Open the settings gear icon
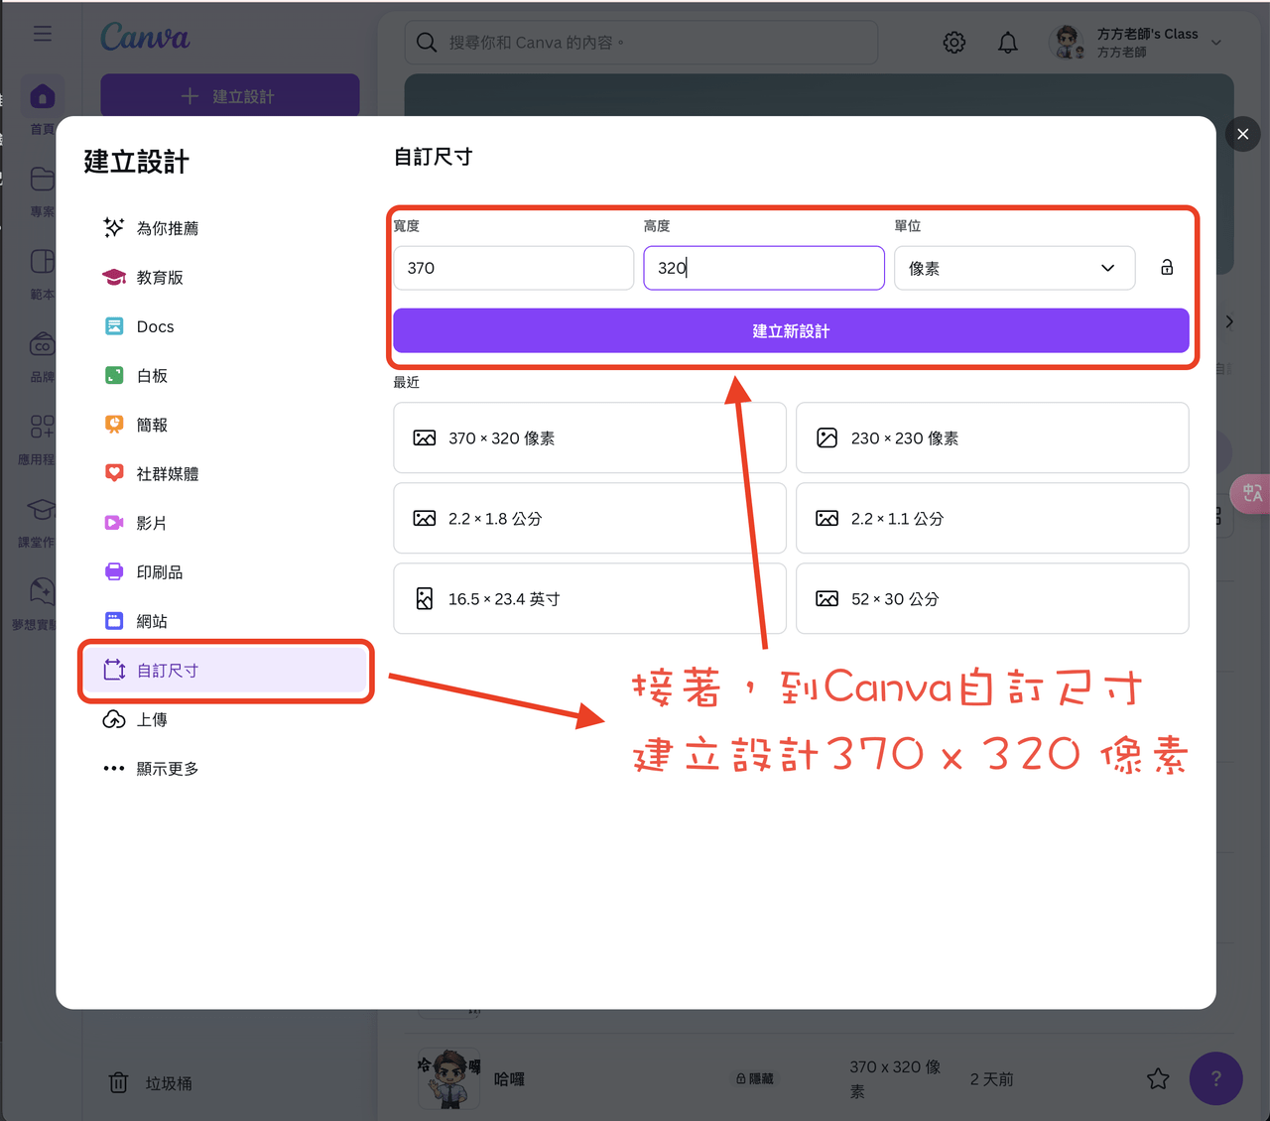1270x1121 pixels. coord(954,43)
